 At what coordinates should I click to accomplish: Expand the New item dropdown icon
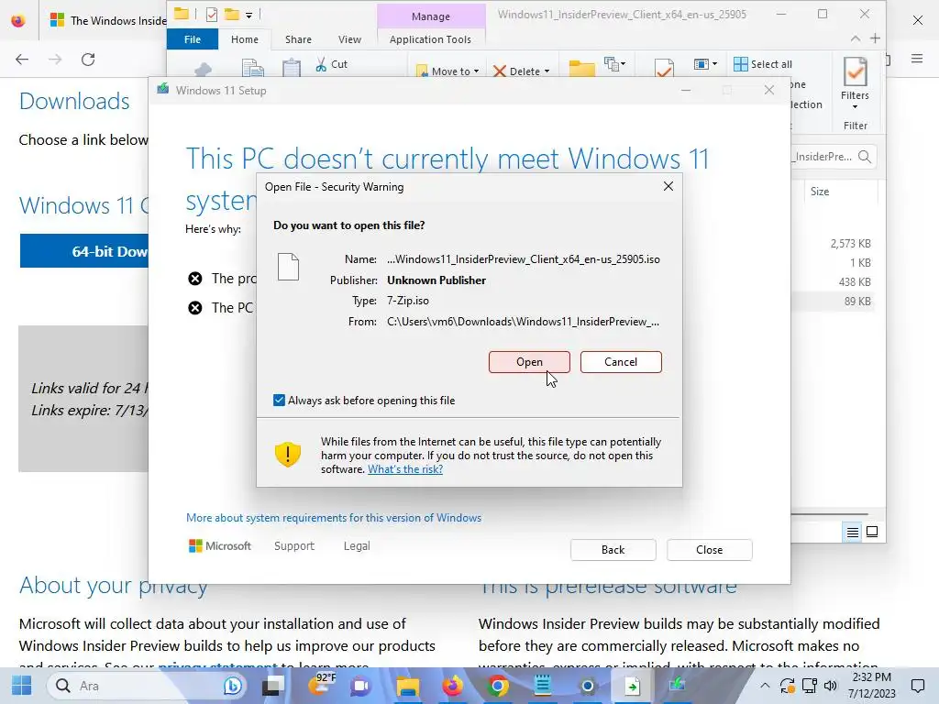(615, 64)
